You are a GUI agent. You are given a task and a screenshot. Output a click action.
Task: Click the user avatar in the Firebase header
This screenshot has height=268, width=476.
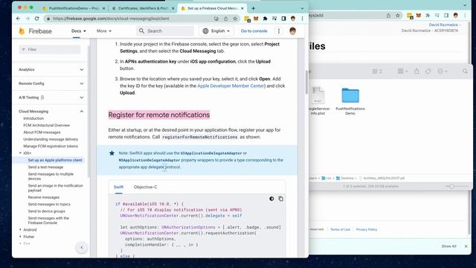(292, 31)
